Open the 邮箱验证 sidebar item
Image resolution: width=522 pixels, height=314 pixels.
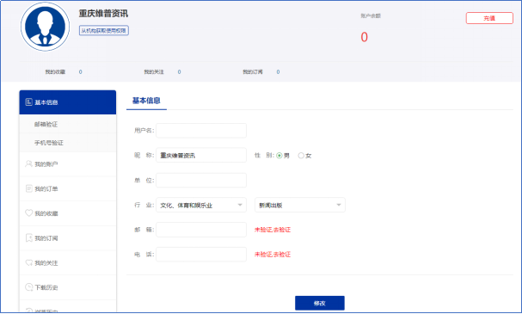68,124
